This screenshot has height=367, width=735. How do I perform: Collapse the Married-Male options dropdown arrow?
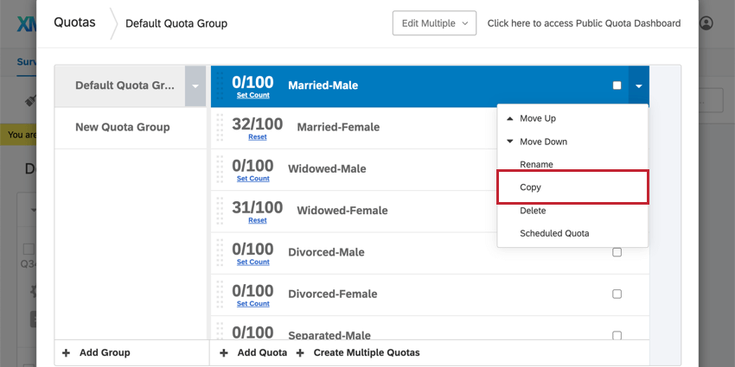coord(638,85)
